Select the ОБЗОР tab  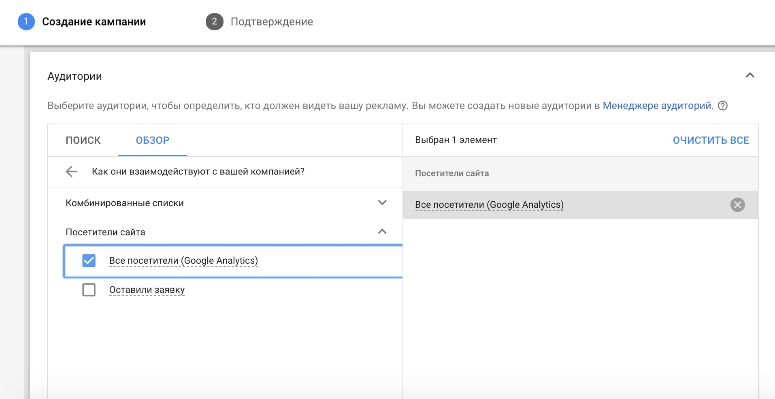click(152, 140)
